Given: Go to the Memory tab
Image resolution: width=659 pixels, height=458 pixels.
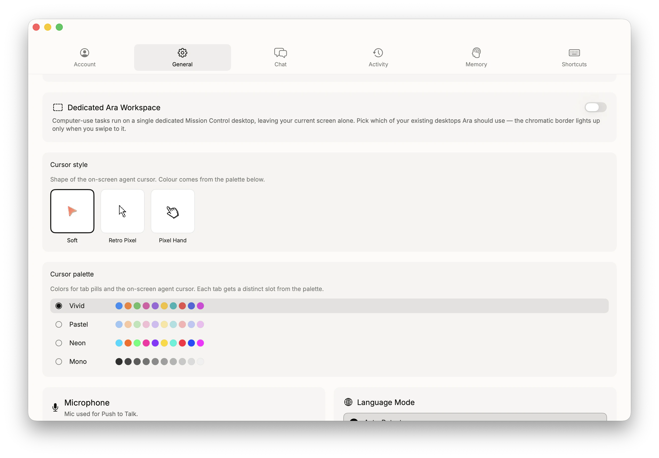Looking at the screenshot, I should [x=476, y=58].
